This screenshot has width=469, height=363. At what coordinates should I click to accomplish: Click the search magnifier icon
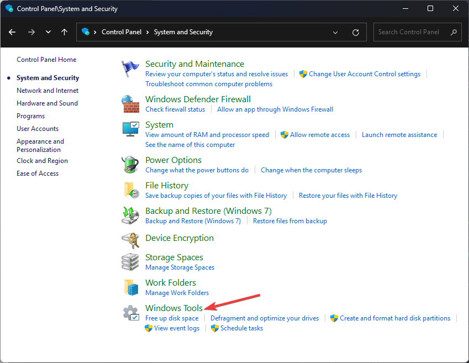pyautogui.click(x=454, y=32)
